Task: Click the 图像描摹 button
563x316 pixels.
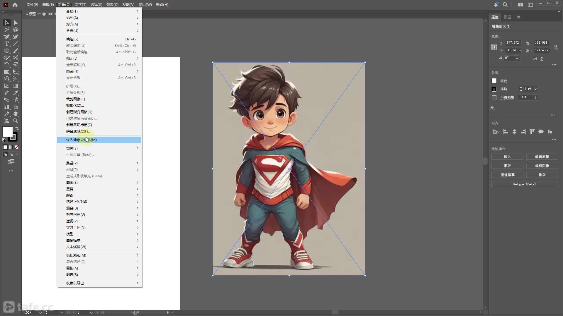Action: pos(507,175)
